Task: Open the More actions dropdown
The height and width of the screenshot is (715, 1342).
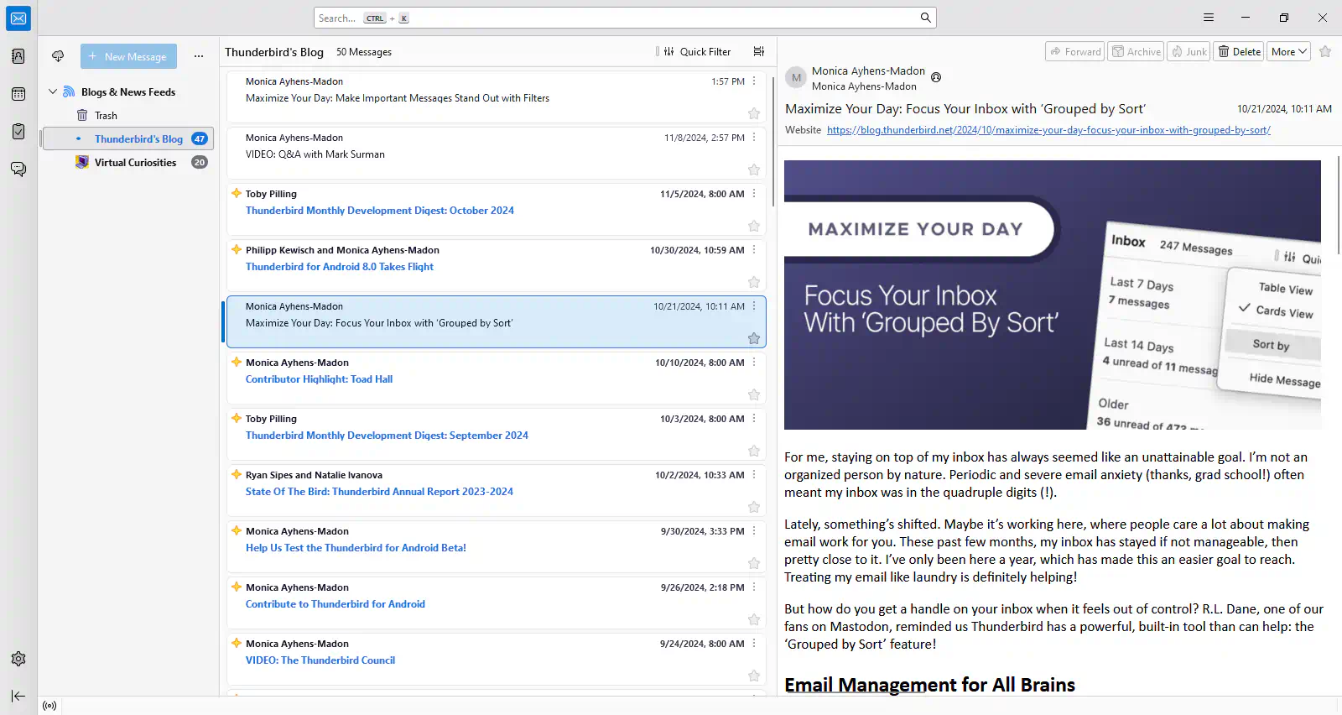Action: (x=1289, y=51)
